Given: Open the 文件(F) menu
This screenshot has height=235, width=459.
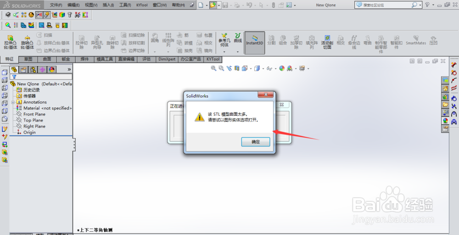Looking at the screenshot, I should (56, 5).
